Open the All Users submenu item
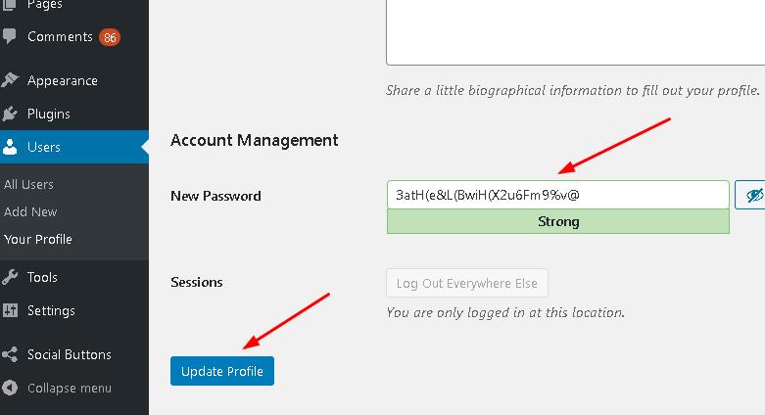 pyautogui.click(x=29, y=184)
